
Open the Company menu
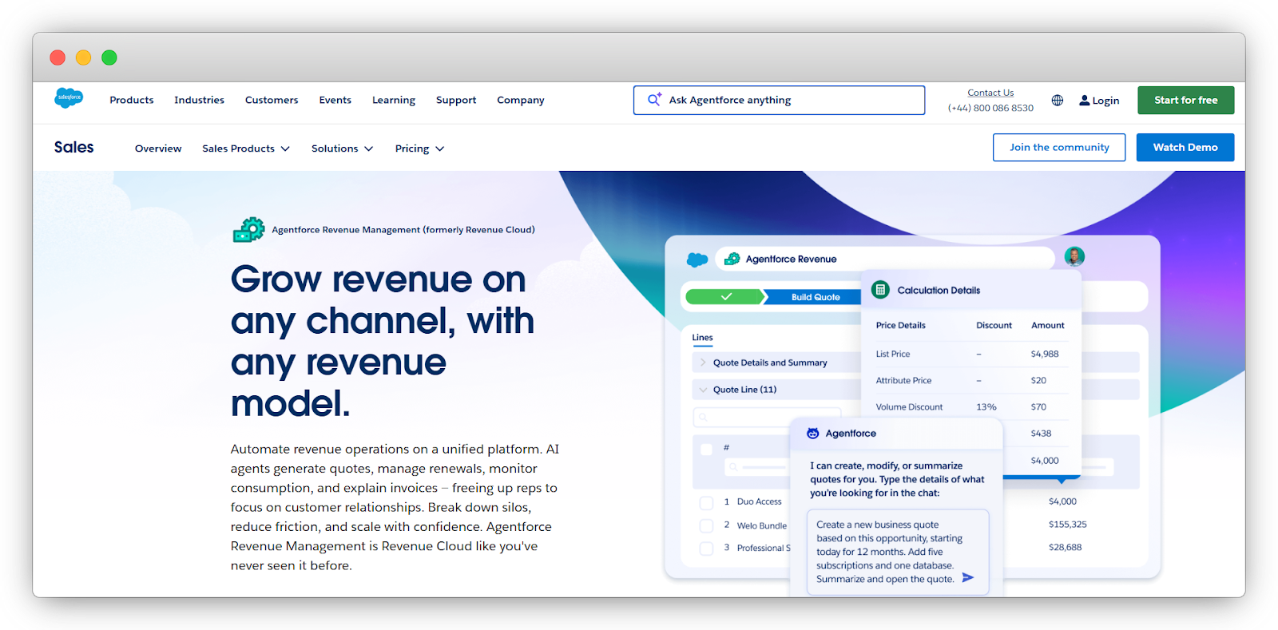(521, 100)
